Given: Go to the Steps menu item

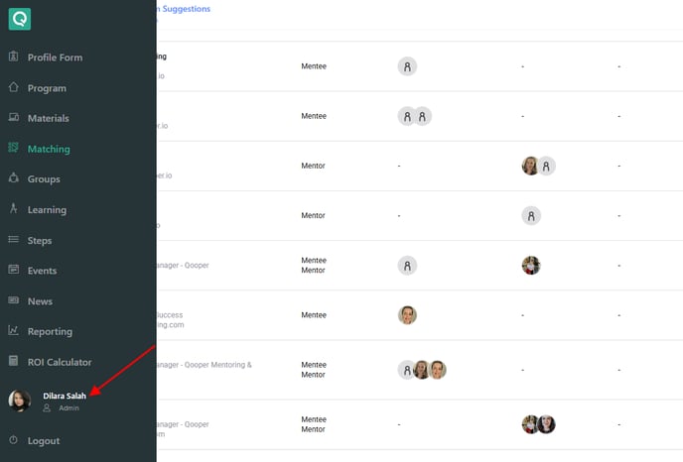Looking at the screenshot, I should (x=40, y=241).
